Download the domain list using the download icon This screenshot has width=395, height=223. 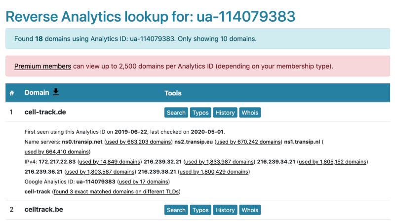(x=56, y=92)
